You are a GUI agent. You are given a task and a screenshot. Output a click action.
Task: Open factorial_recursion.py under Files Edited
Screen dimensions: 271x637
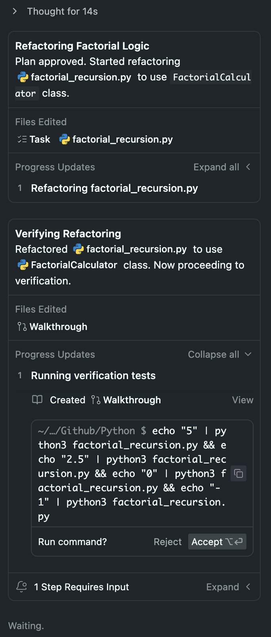coord(116,139)
